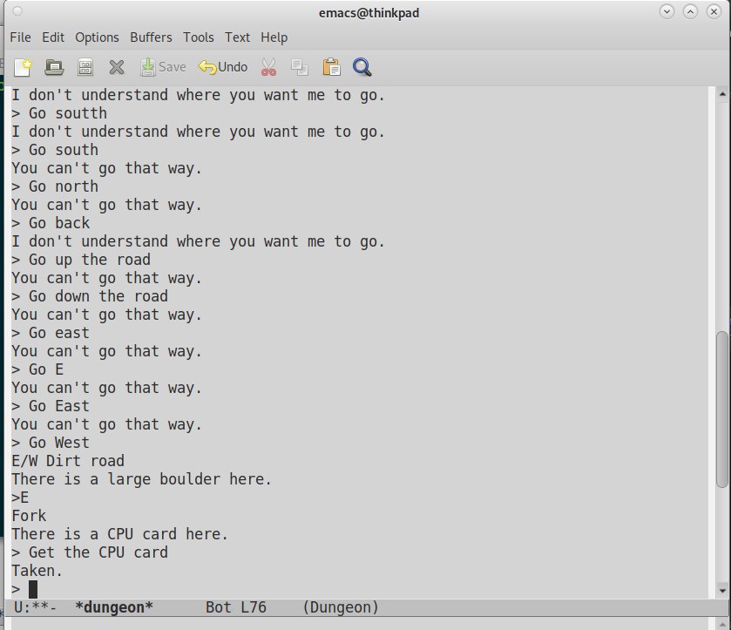The image size is (731, 630).
Task: Click the scrollbar down arrow
Action: tap(722, 591)
